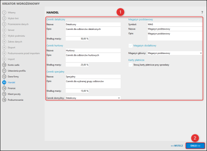Screen dimensions: 207x151
Task: Toggle Stosuj karty płatnicze przy sprzedaży checkbox
Action: tap(131, 65)
